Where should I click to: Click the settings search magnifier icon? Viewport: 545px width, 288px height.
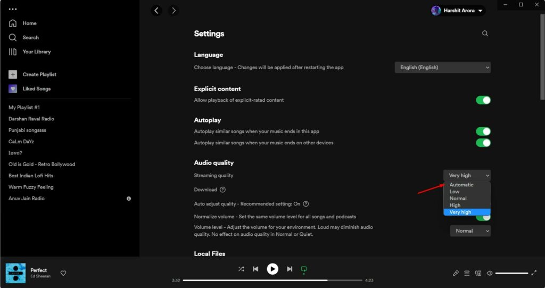[485, 34]
